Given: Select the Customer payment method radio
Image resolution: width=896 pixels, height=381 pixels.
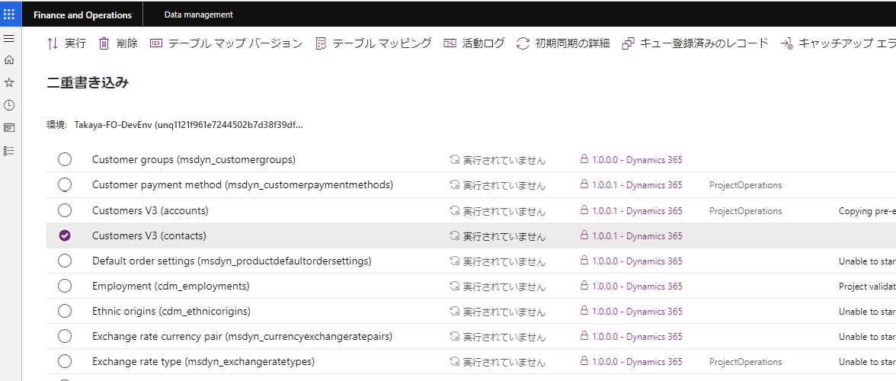Looking at the screenshot, I should (65, 185).
